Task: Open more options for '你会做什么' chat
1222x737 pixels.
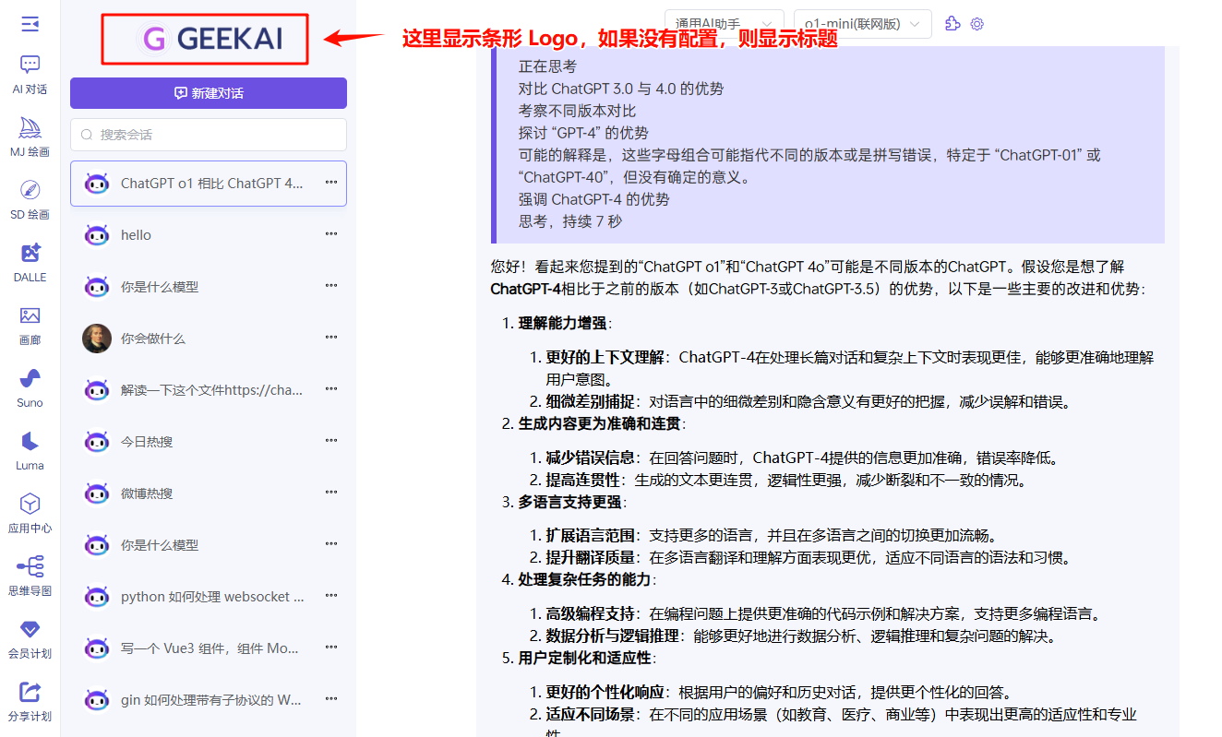Action: (331, 338)
